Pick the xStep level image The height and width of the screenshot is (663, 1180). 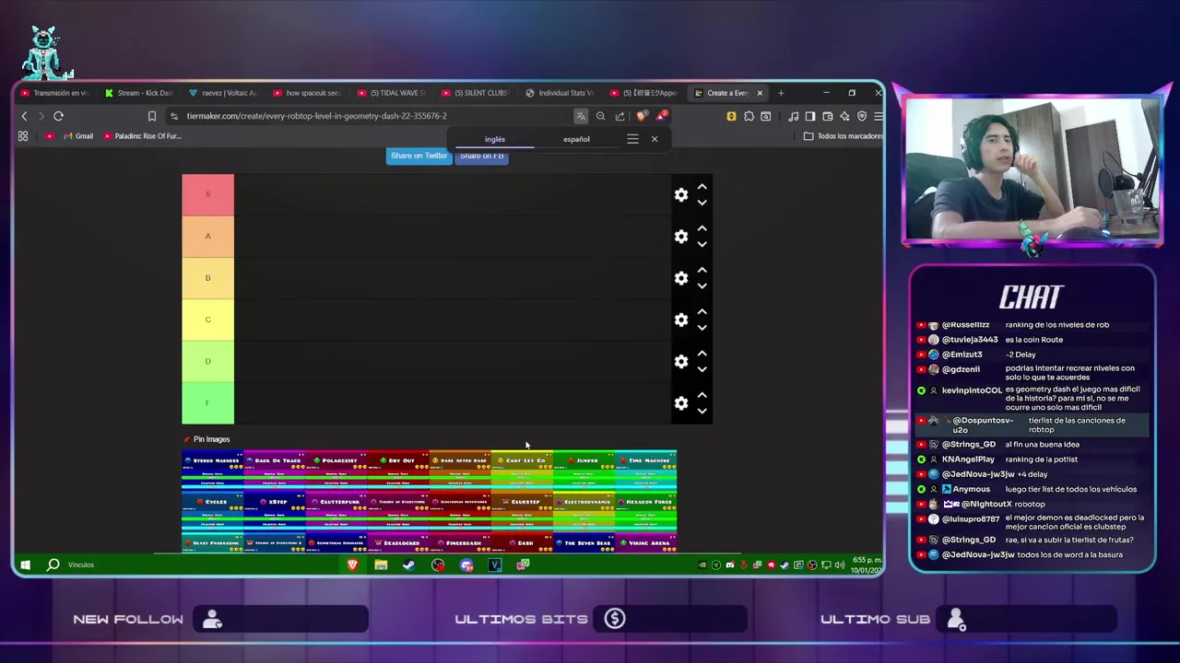275,512
